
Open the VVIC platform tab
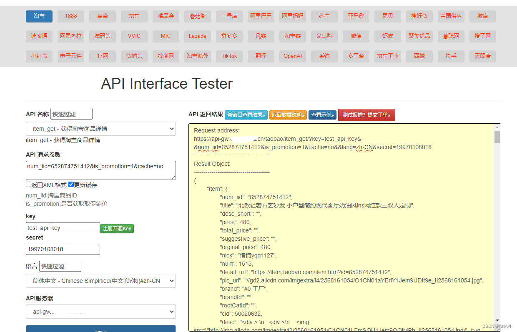[x=134, y=36]
